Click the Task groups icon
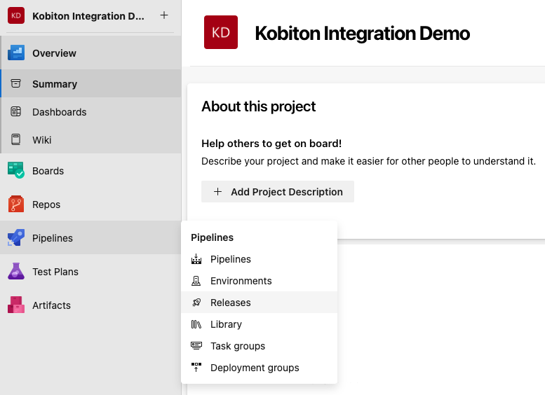The width and height of the screenshot is (545, 395). pyautogui.click(x=196, y=346)
